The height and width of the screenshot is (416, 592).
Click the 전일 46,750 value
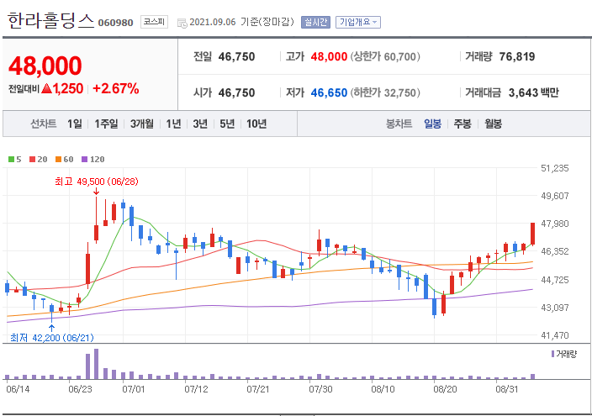click(237, 56)
